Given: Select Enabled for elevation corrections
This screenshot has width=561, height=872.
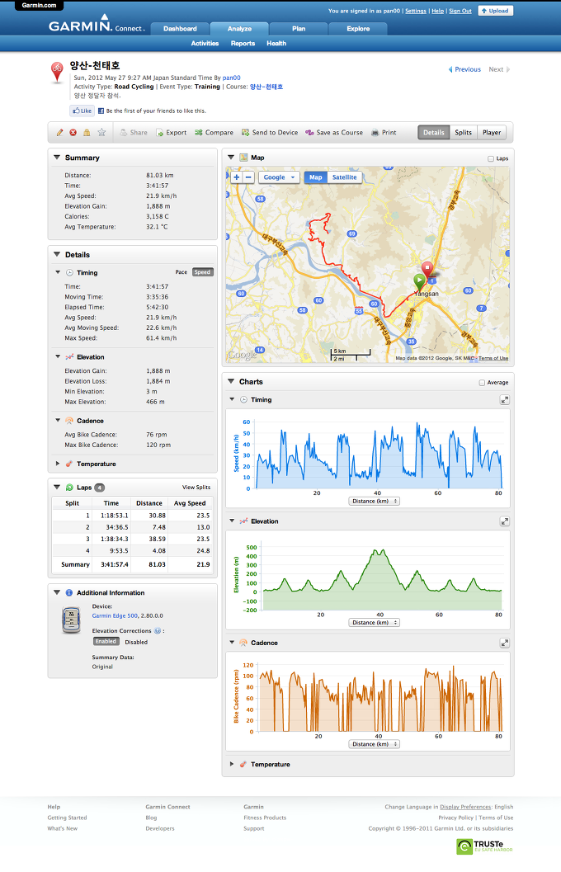Looking at the screenshot, I should [106, 641].
